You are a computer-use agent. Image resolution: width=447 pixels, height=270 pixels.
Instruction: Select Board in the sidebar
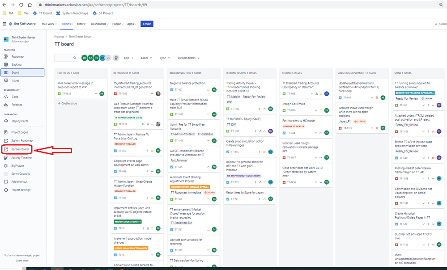click(x=22, y=72)
